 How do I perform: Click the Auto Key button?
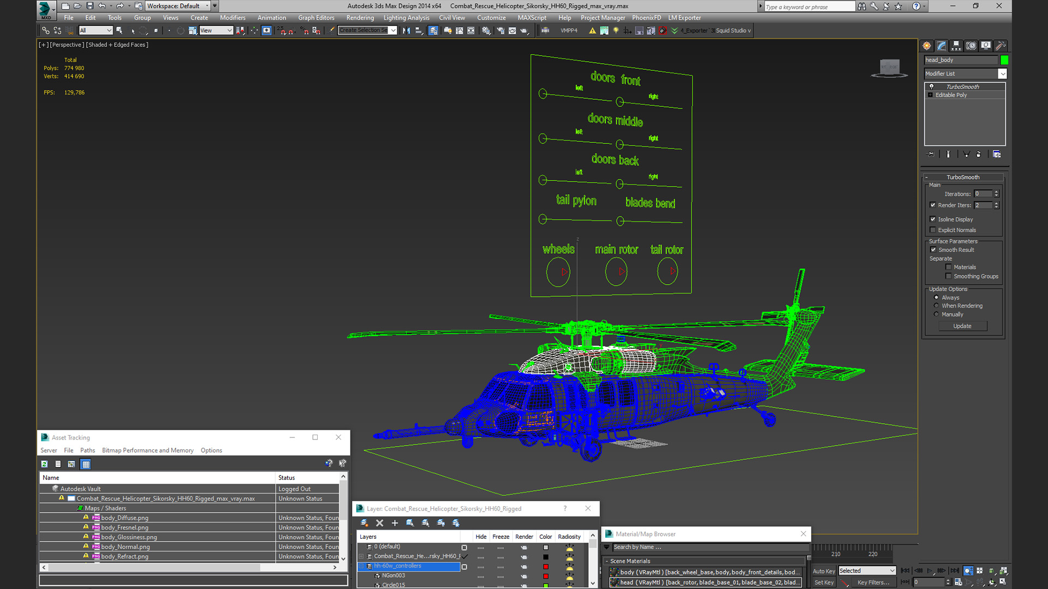coord(824,571)
